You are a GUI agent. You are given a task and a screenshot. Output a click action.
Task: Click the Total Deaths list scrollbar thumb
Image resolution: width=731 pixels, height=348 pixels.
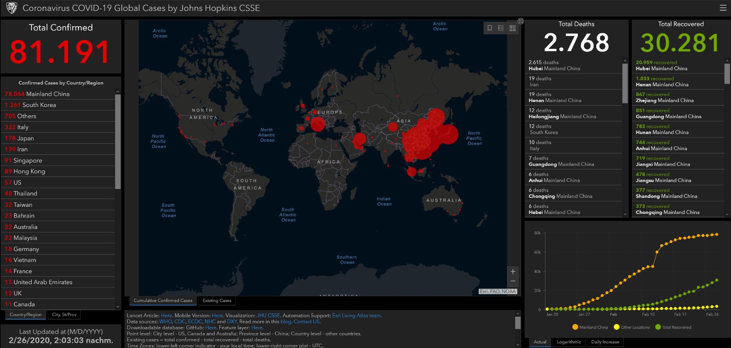pos(625,83)
